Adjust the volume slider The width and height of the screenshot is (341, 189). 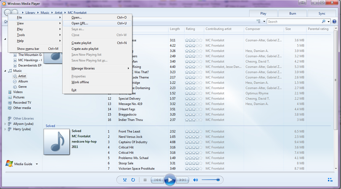(210, 180)
